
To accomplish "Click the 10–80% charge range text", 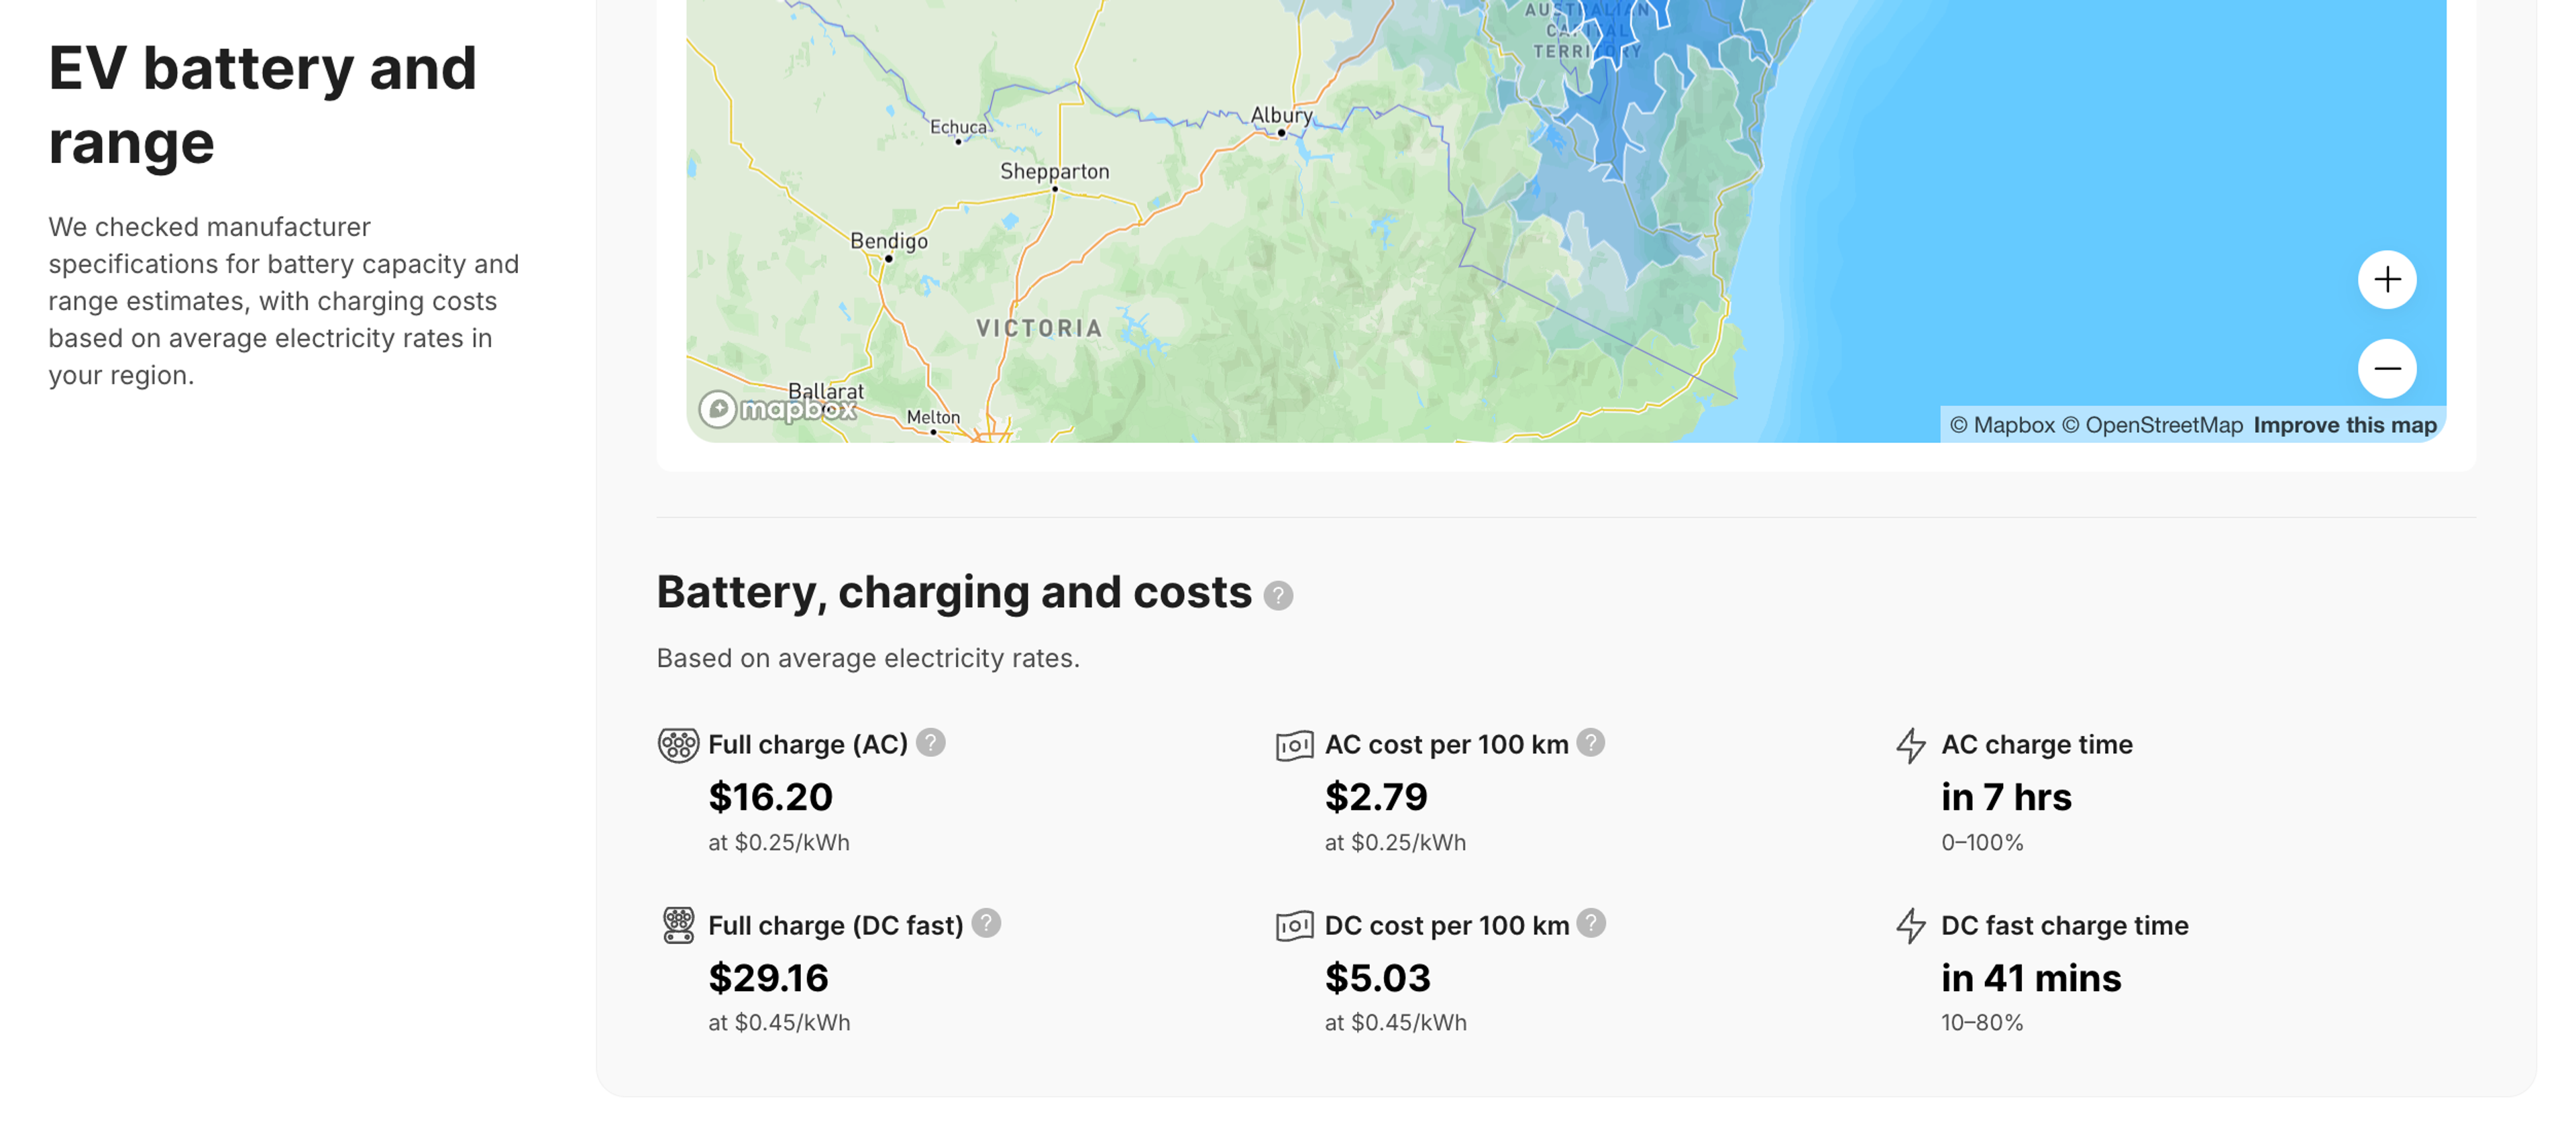I will 1981,1023.
